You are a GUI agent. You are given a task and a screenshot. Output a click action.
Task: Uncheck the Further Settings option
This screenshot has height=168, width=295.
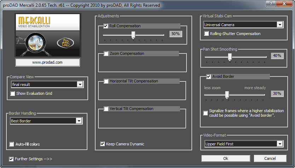(11, 159)
